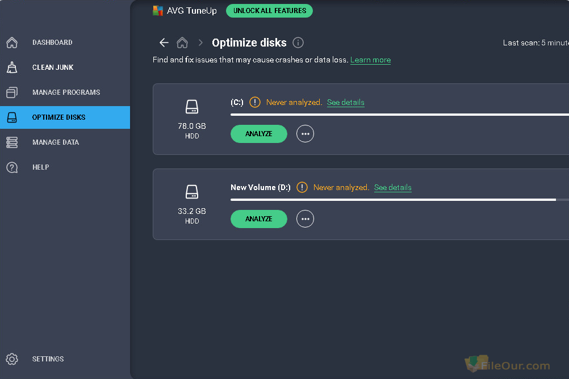The image size is (569, 379).
Task: Click the AVG TuneUp title text
Action: pos(191,11)
